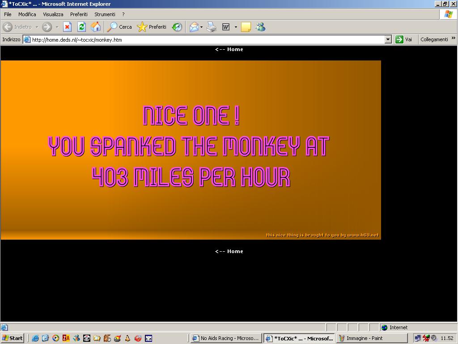Open the Mail button dropdown arrow

pyautogui.click(x=201, y=27)
